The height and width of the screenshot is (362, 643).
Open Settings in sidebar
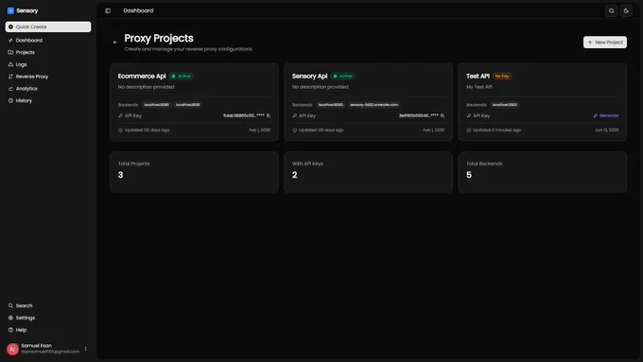coord(22,318)
